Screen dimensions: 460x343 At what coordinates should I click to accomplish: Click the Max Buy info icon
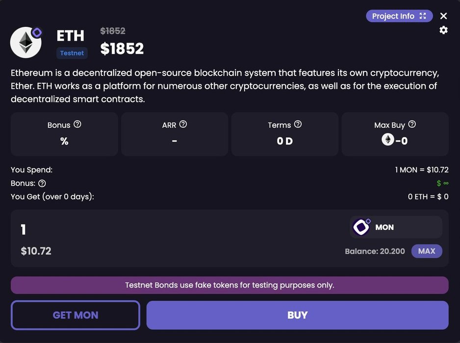tap(412, 124)
